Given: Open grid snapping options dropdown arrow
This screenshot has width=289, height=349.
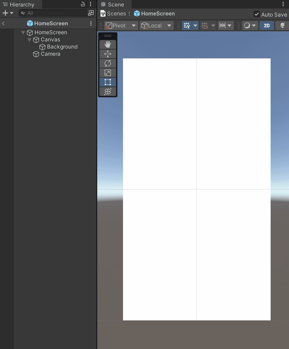Looking at the screenshot, I should click(213, 26).
